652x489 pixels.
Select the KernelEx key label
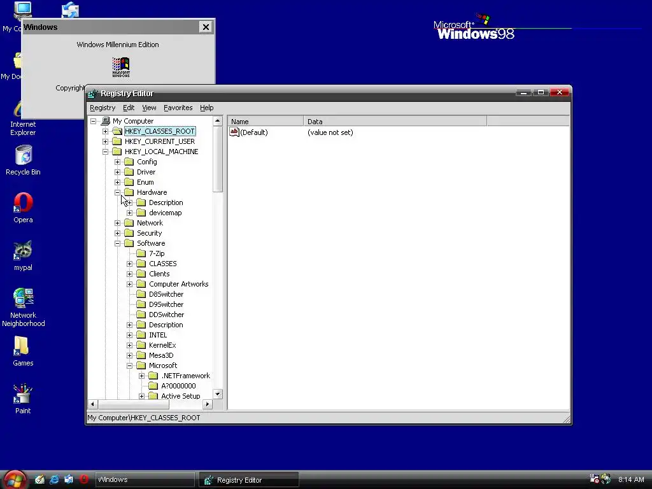pyautogui.click(x=162, y=345)
